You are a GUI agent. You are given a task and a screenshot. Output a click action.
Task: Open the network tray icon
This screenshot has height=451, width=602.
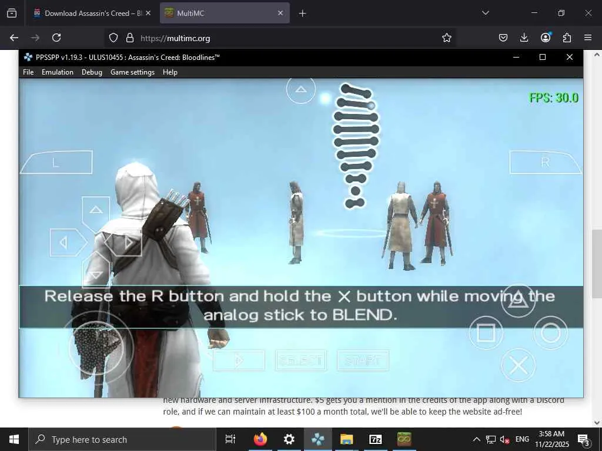[x=491, y=439]
